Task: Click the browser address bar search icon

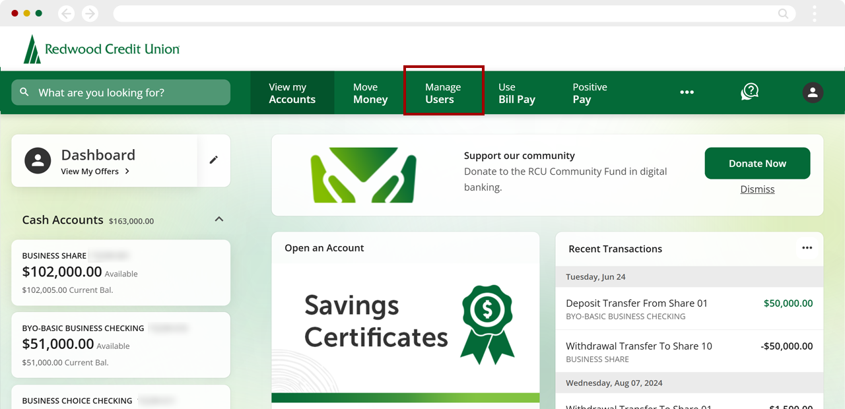Action: pyautogui.click(x=784, y=13)
